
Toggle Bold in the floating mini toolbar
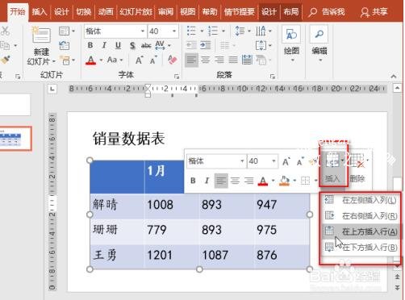[x=193, y=181]
